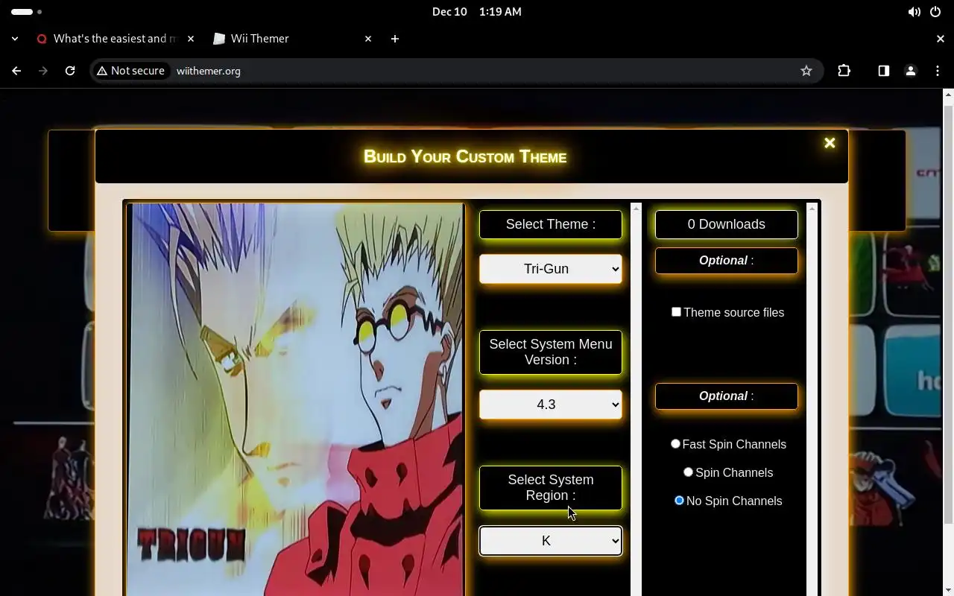
Task: Open the system power menu icon
Action: 935,12
